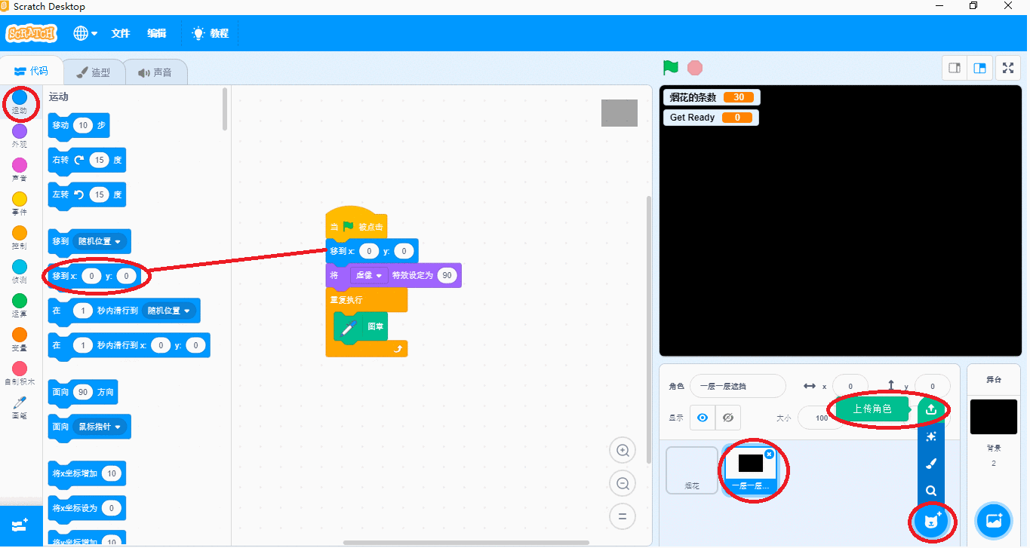Open the 文件 menu

click(121, 33)
